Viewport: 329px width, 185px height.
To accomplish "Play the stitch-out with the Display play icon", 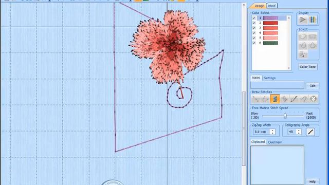I will 303,20.
